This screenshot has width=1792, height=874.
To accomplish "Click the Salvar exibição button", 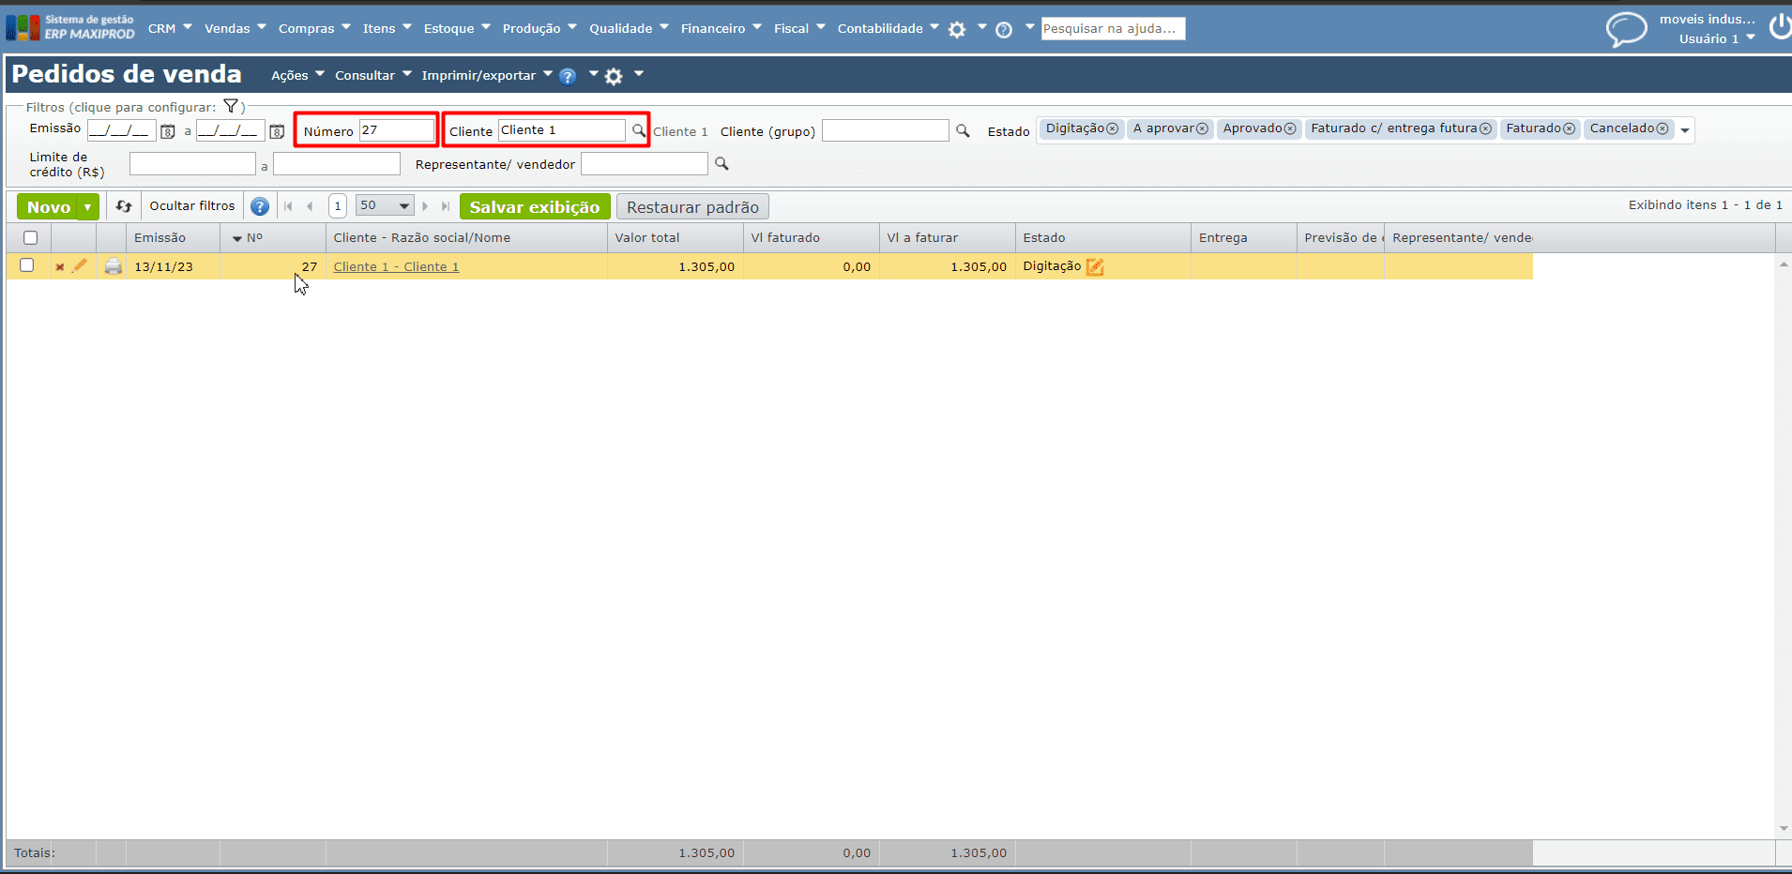I will tap(535, 207).
